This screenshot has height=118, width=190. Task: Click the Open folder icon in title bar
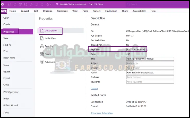coord(10,4)
